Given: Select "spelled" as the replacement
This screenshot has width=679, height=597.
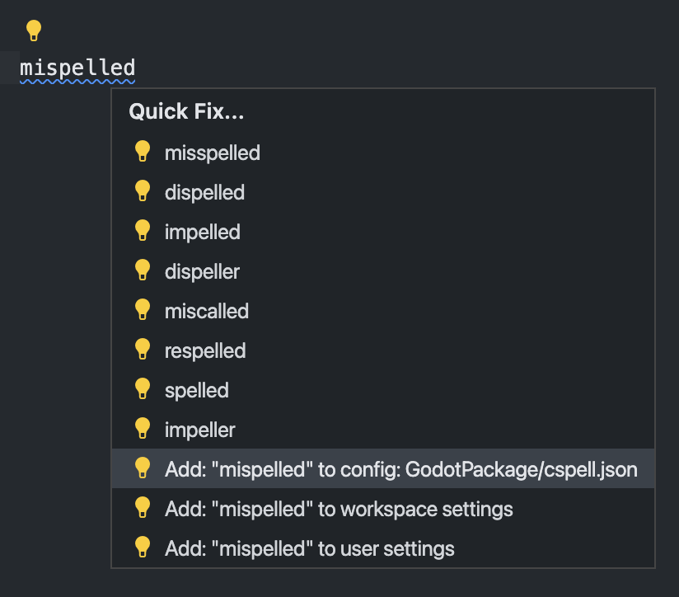Looking at the screenshot, I should point(196,390).
